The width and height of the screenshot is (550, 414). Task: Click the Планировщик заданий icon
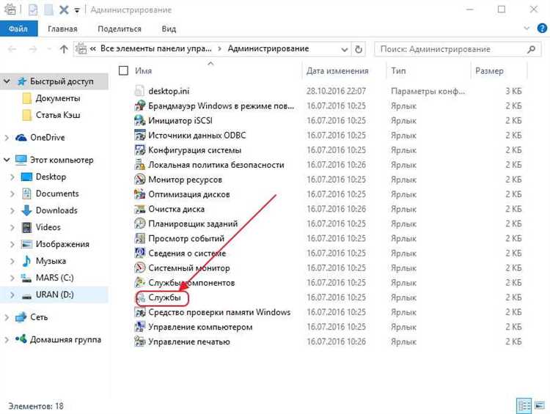[141, 223]
